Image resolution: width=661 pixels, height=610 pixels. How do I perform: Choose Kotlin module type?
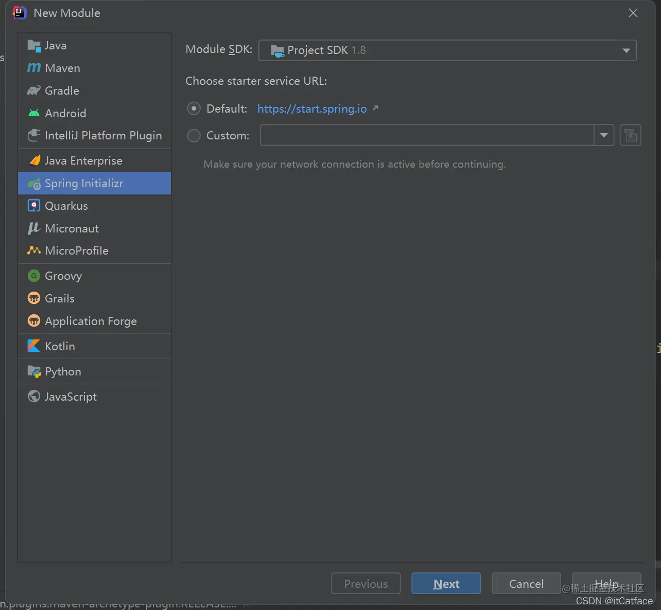pyautogui.click(x=95, y=346)
